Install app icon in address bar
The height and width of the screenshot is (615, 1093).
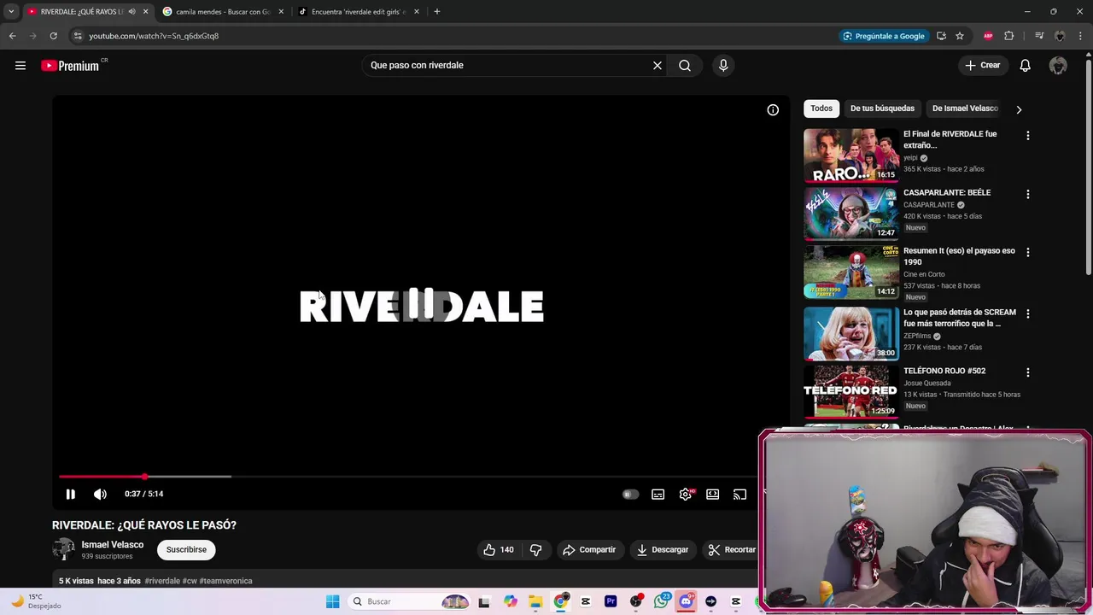pos(941,36)
